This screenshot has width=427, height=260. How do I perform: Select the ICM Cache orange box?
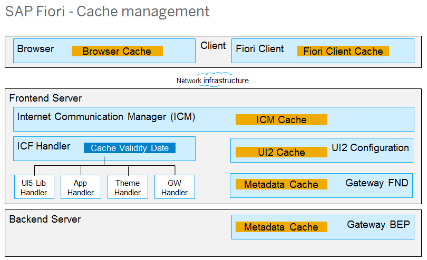[282, 119]
